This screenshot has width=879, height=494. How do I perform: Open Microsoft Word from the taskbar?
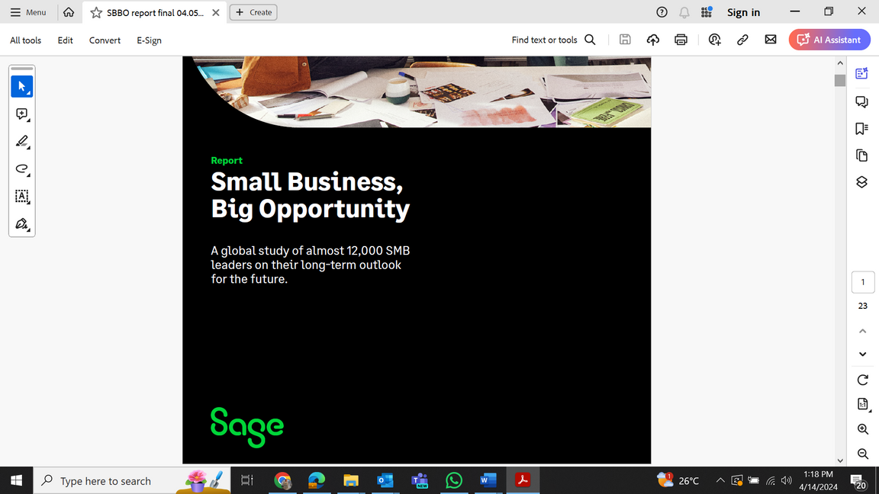488,480
